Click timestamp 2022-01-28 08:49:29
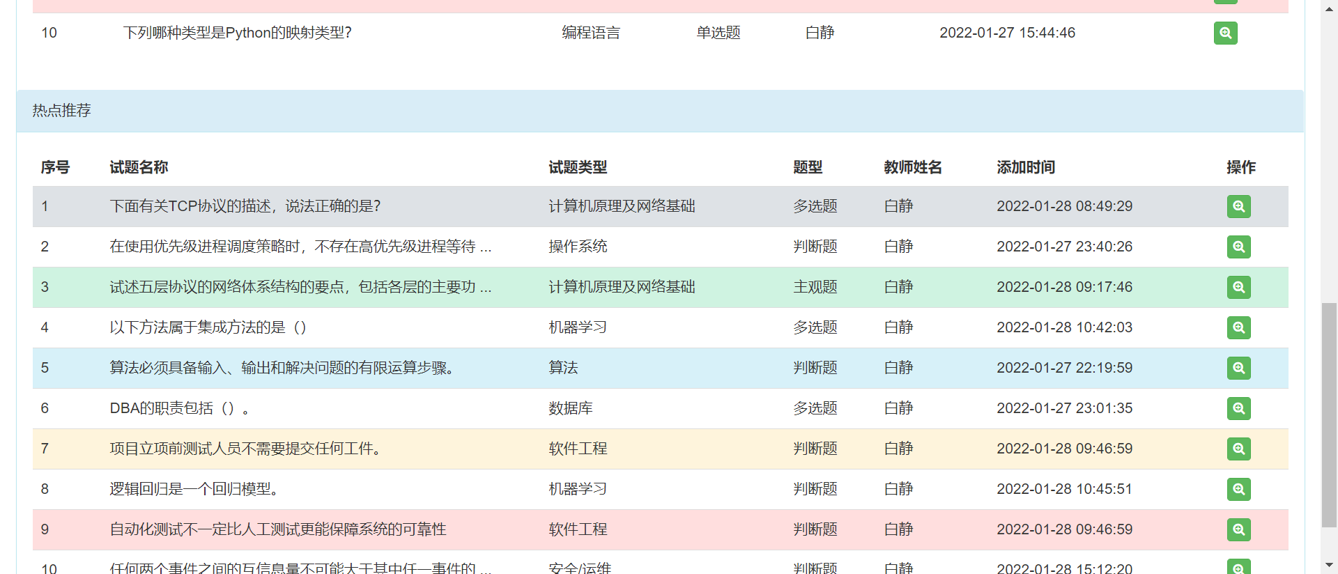Screen dimensions: 1338x574 [1065, 206]
